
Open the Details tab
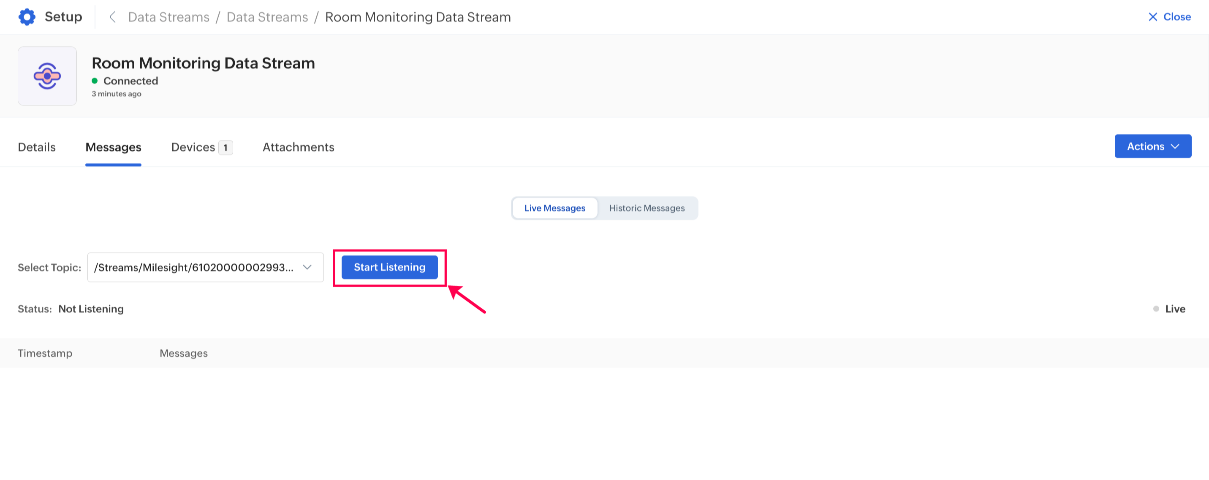[x=37, y=147]
